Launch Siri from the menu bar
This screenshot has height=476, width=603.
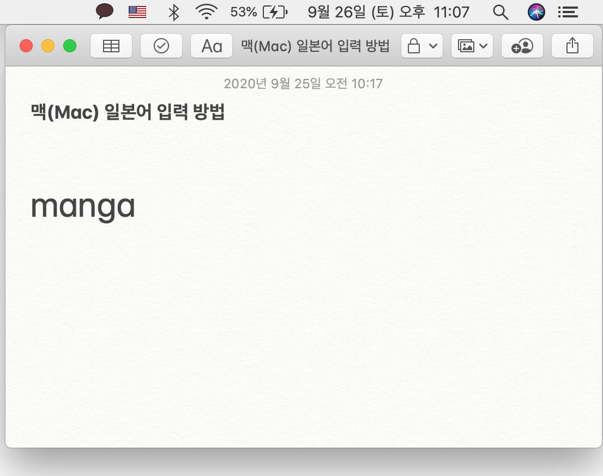click(536, 13)
